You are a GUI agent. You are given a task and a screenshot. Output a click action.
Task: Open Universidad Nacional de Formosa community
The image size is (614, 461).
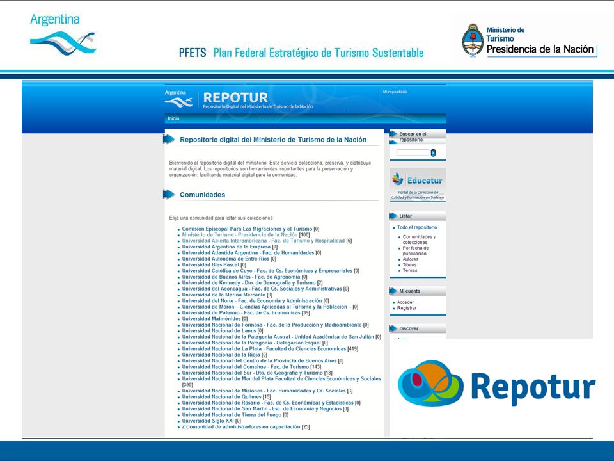pos(272,325)
